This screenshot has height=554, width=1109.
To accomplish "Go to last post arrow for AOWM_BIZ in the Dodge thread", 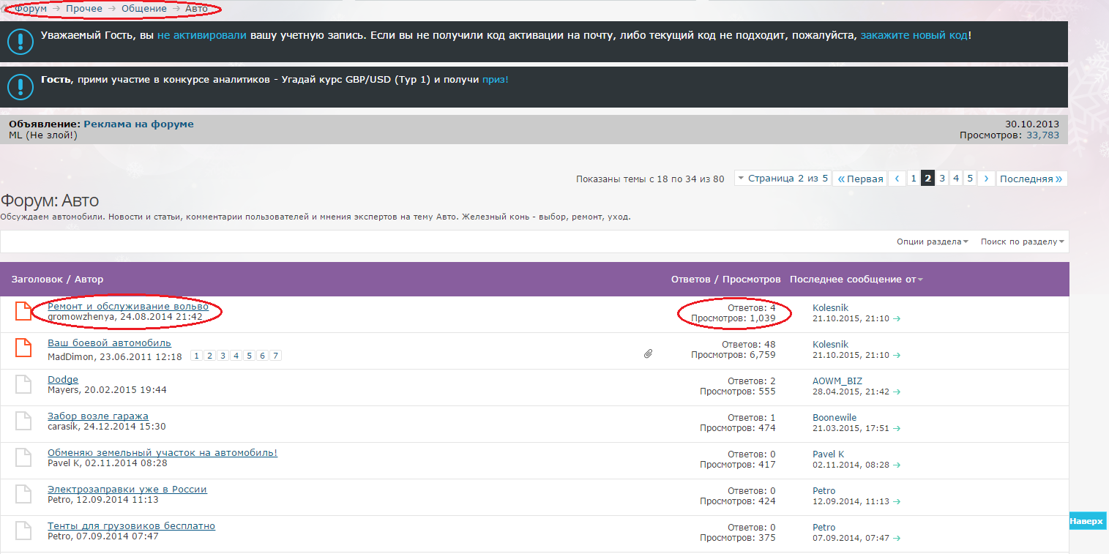I will pos(897,392).
